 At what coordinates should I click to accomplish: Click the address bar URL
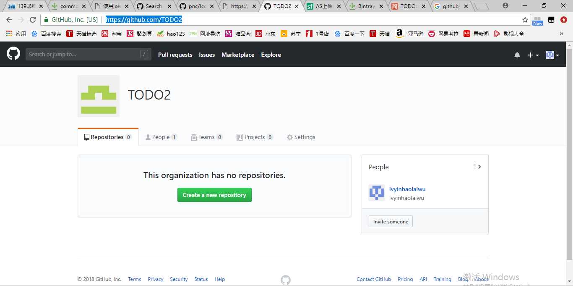click(x=144, y=20)
